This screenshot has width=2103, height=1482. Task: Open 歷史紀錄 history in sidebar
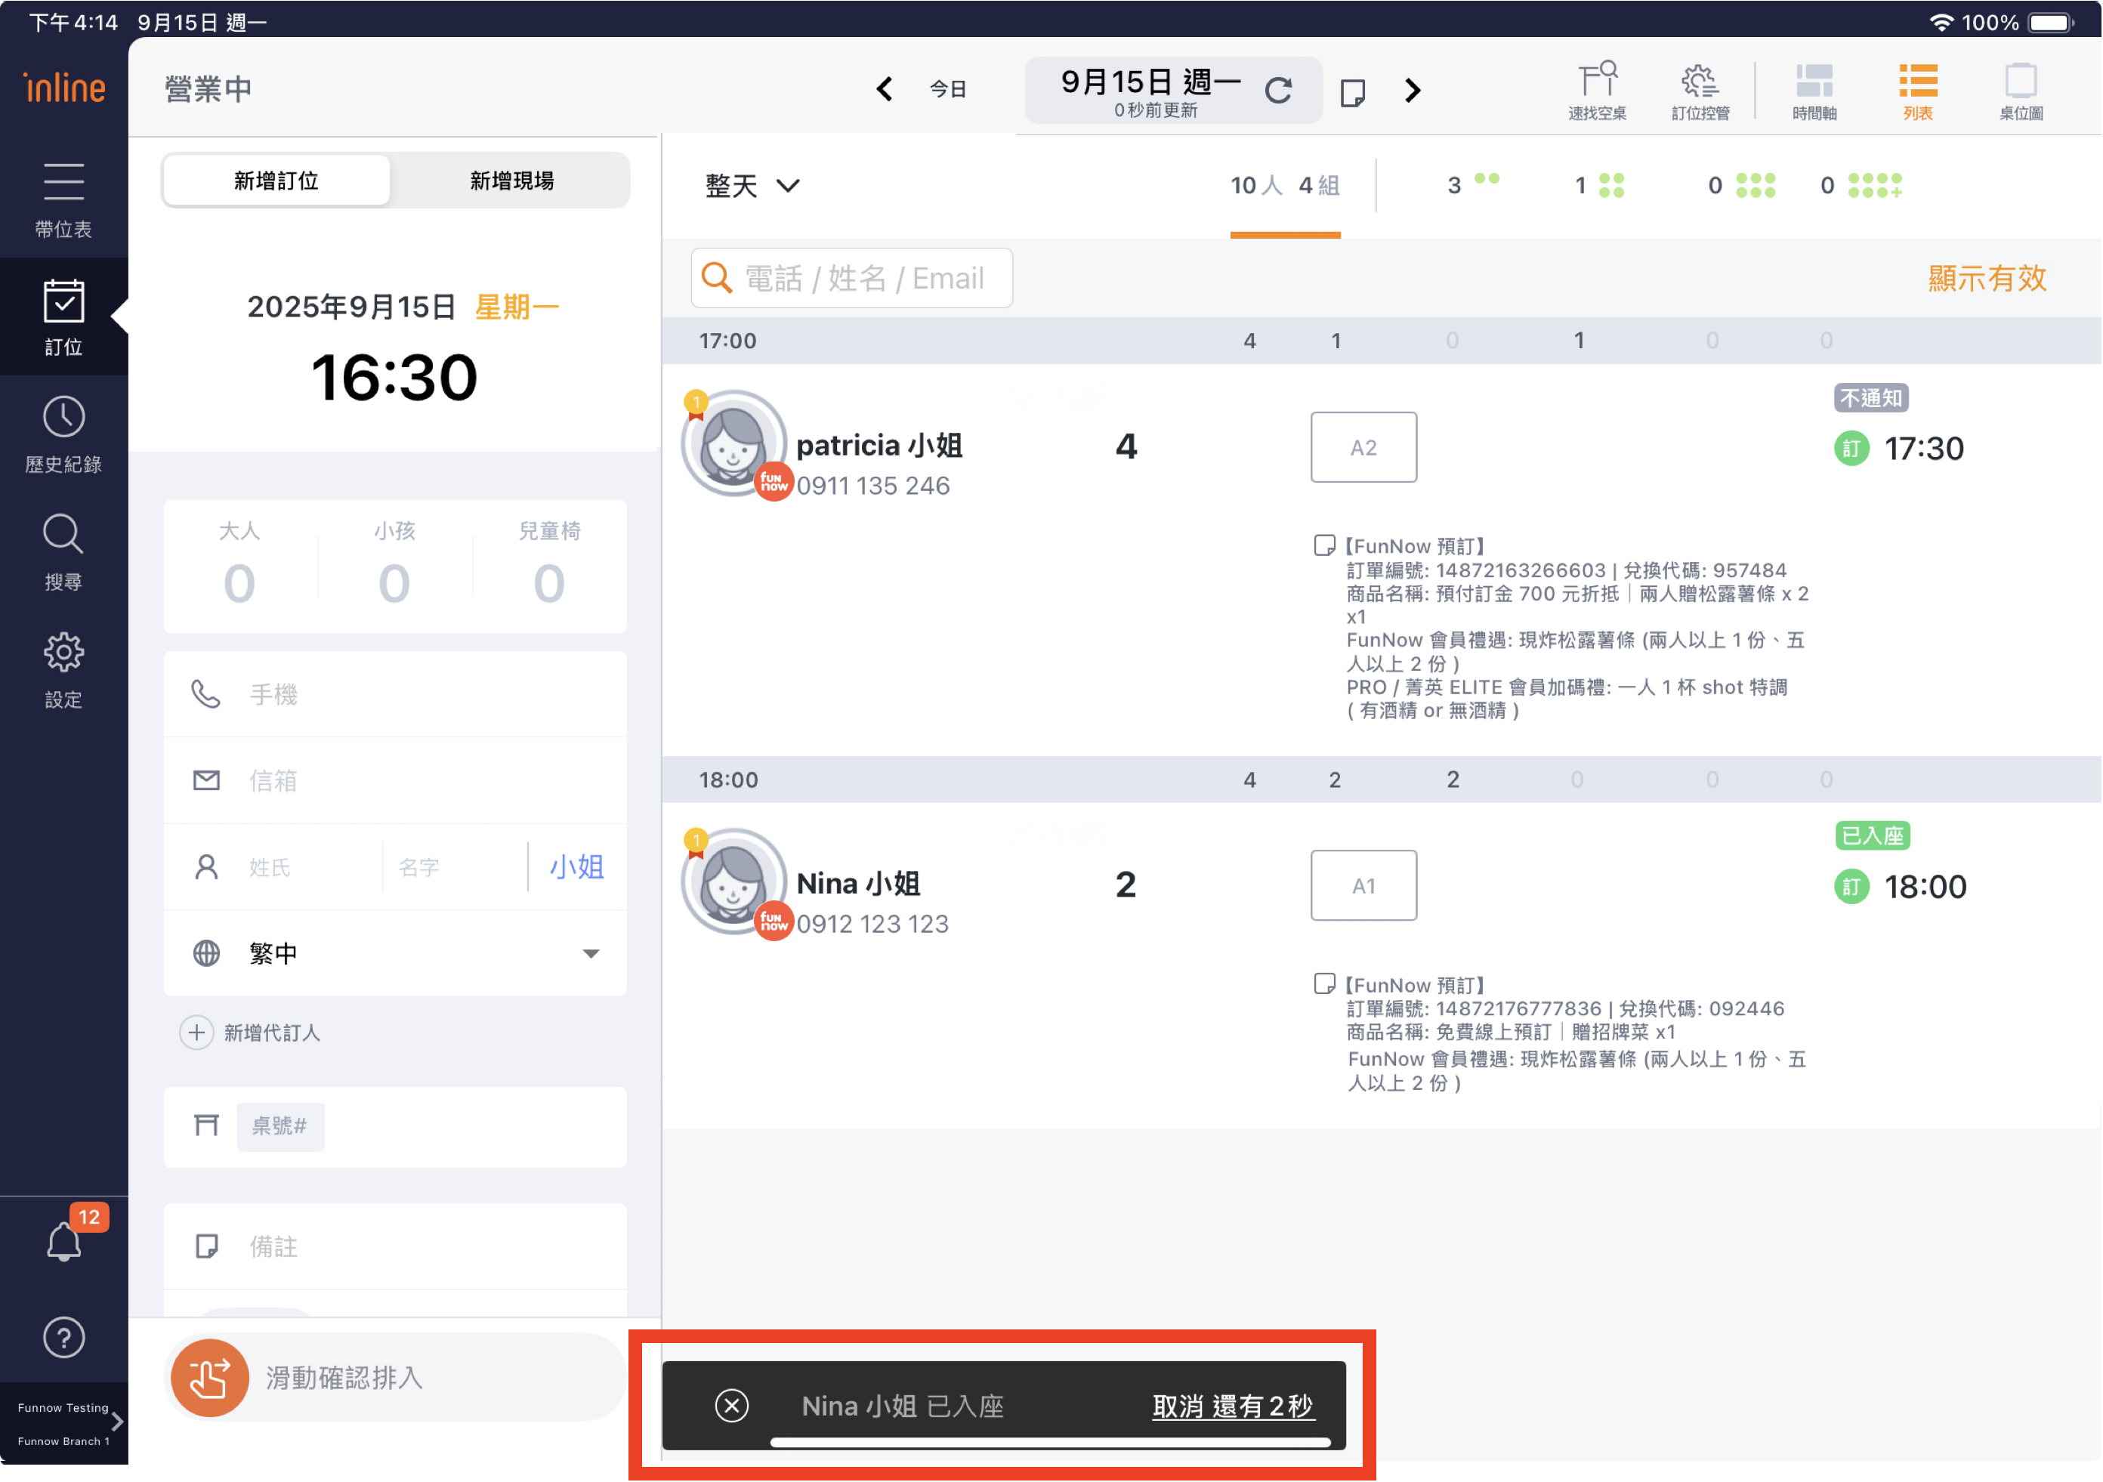[63, 434]
